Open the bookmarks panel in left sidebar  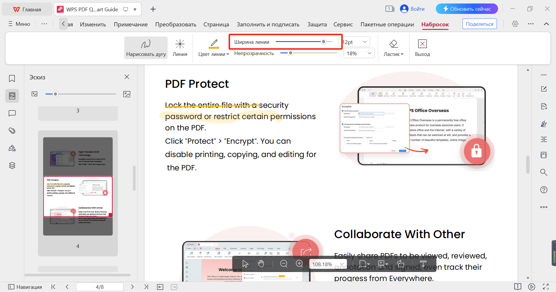tap(12, 78)
